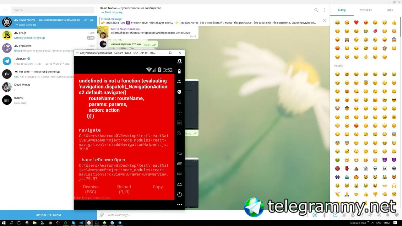
Task: Open Task View on the taskbar
Action: point(19,223)
